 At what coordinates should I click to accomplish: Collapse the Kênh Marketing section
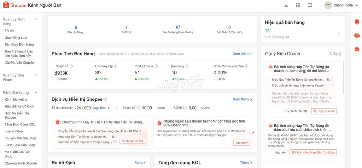pyautogui.click(x=36, y=93)
